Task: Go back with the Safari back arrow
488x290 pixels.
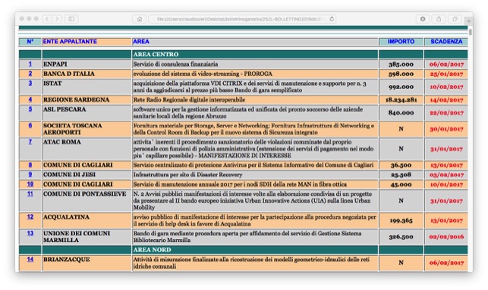Action: tap(47, 19)
